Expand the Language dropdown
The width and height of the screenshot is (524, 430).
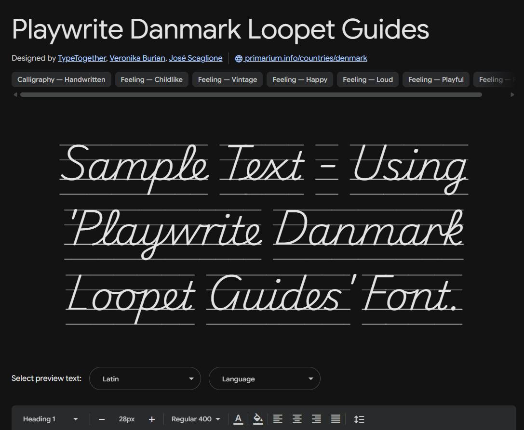tap(265, 378)
